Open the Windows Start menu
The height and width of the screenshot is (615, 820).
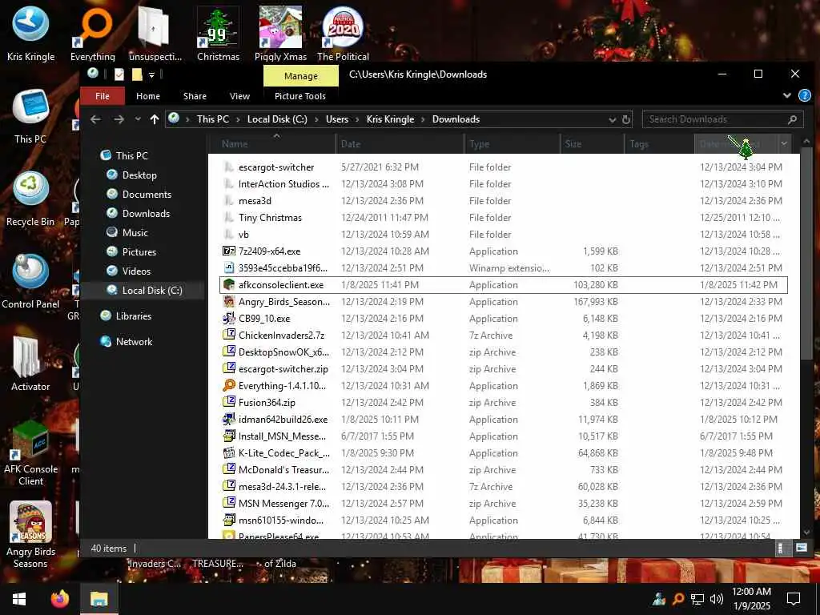[x=19, y=599]
